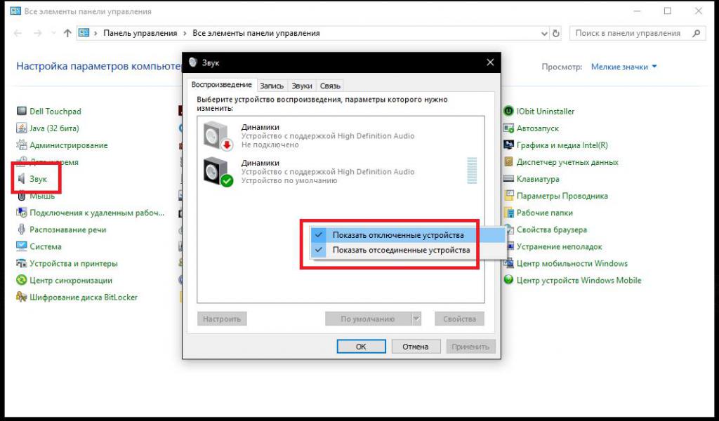Expand the address bar history dropdown
This screenshot has height=421, width=719.
click(x=544, y=34)
